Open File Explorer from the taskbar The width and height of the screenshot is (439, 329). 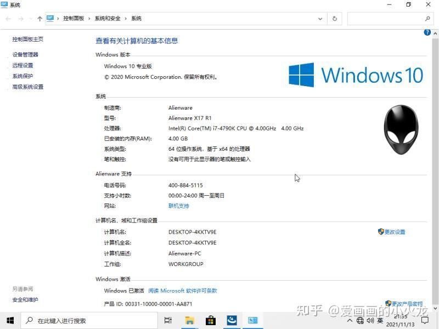point(189,320)
